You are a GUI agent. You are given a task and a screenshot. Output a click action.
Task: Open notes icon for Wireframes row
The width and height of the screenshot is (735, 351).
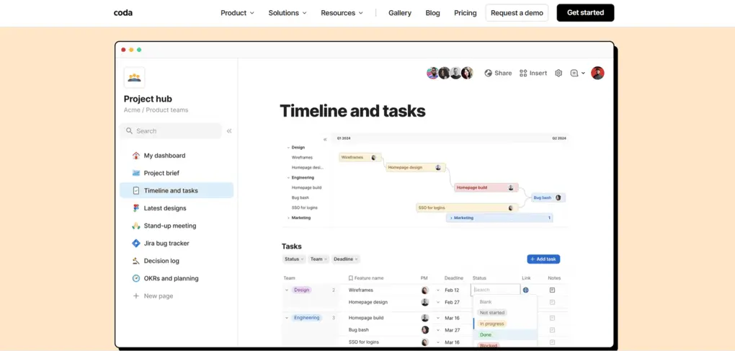(x=552, y=290)
